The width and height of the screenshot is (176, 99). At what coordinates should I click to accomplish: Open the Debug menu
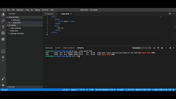pyautogui.click(x=37, y=10)
